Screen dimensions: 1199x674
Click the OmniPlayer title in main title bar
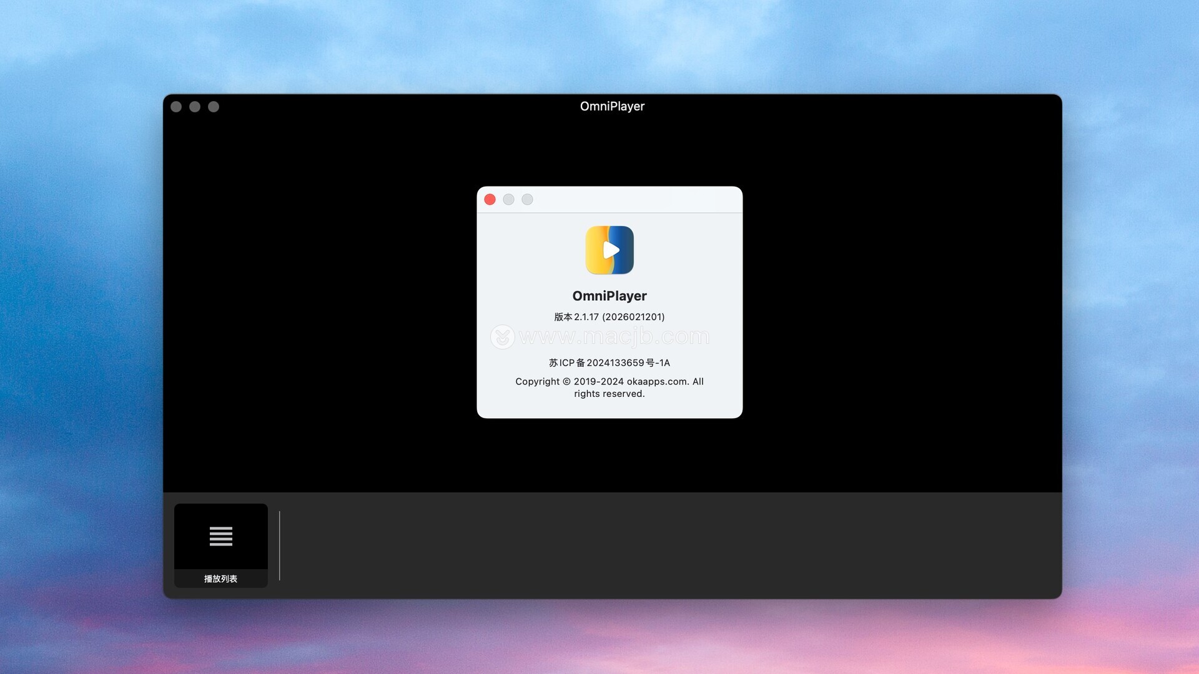(x=612, y=107)
